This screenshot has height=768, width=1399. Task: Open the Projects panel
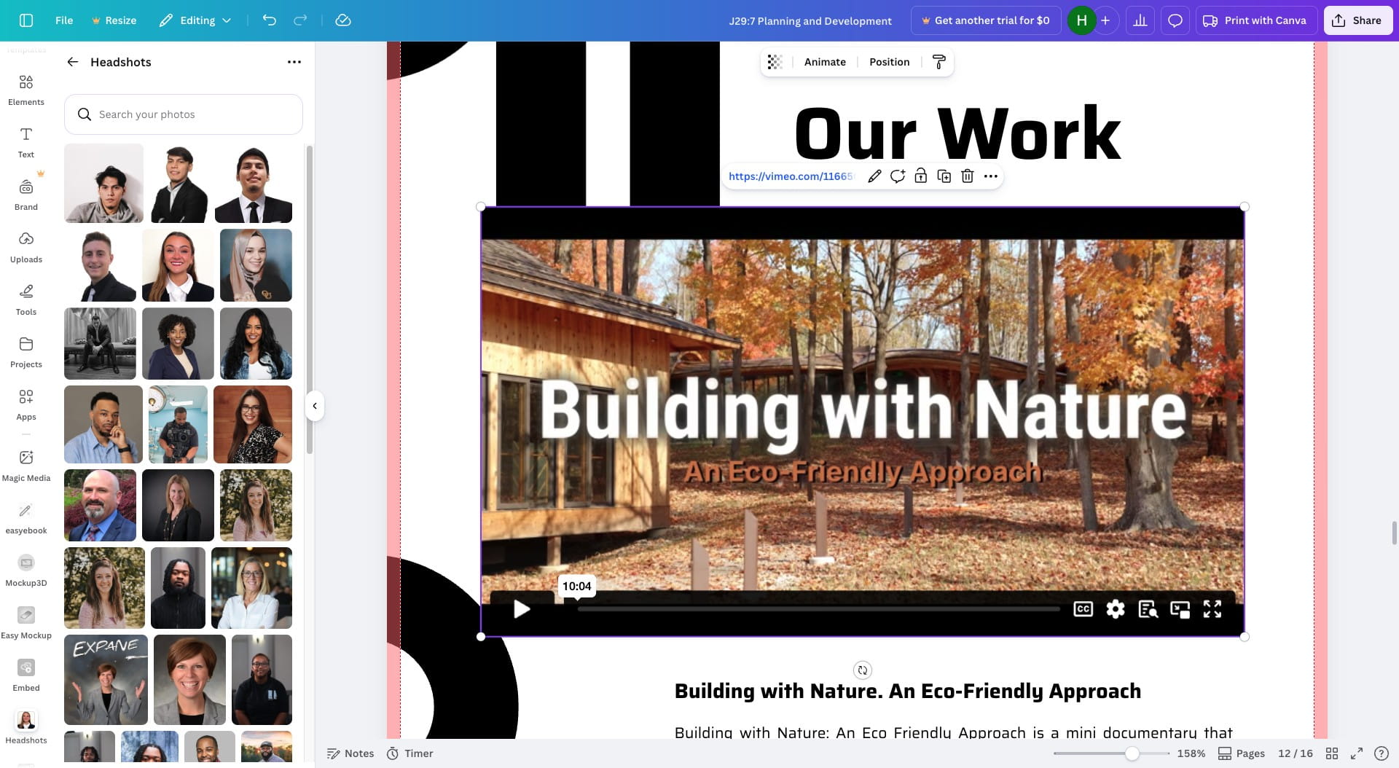pyautogui.click(x=26, y=353)
